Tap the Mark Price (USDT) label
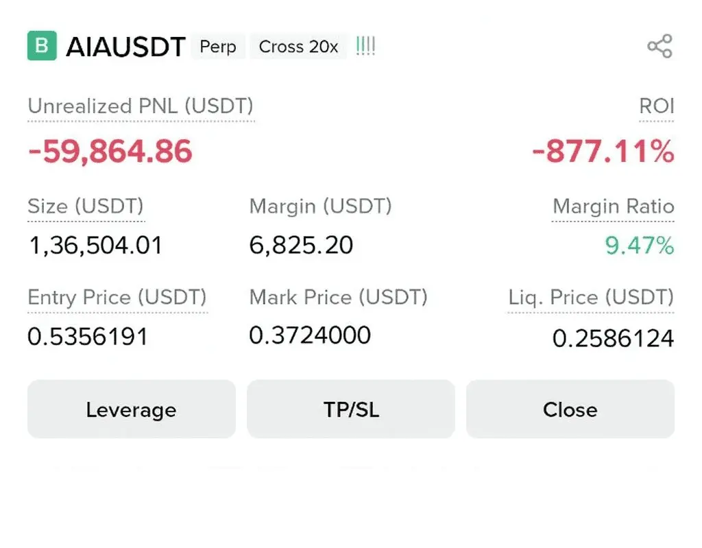 point(338,298)
